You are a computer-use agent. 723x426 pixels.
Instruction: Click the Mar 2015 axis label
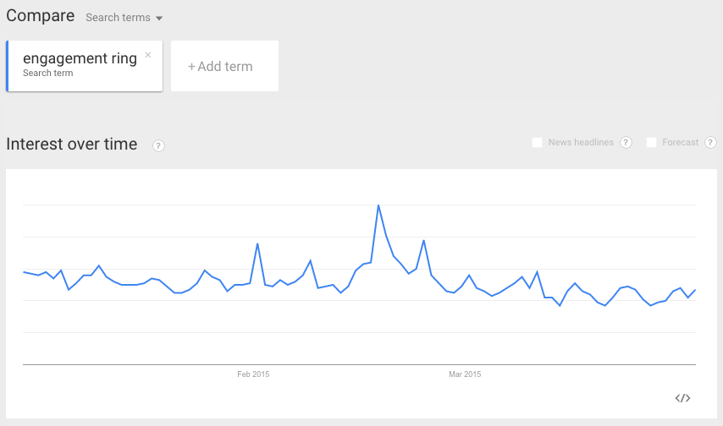tap(465, 374)
